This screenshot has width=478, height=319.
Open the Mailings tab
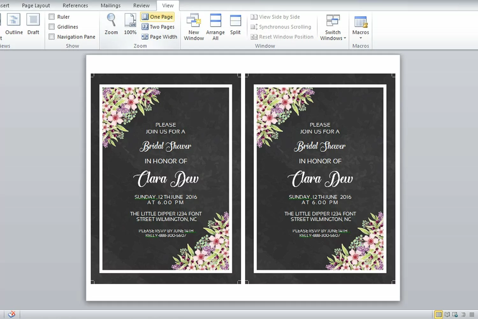[x=111, y=5]
